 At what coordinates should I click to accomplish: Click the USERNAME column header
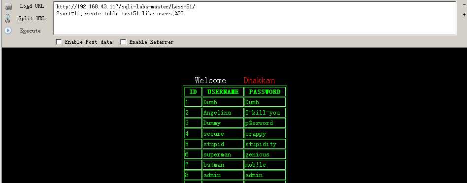coord(223,91)
